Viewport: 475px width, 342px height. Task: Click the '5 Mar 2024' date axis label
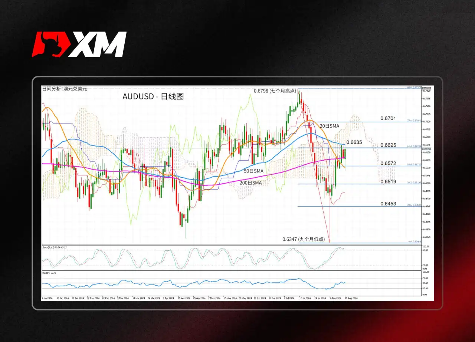[123, 298]
